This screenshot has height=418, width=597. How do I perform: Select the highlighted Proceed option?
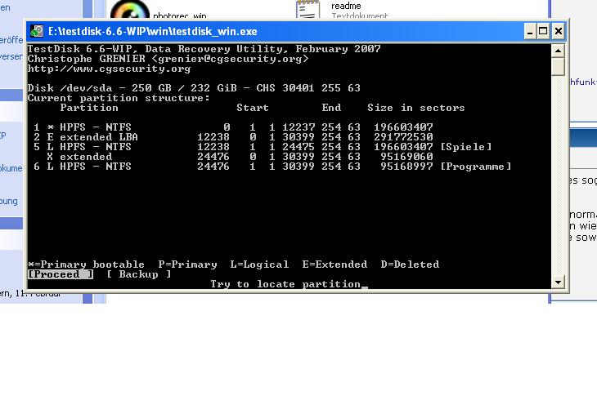click(61, 274)
